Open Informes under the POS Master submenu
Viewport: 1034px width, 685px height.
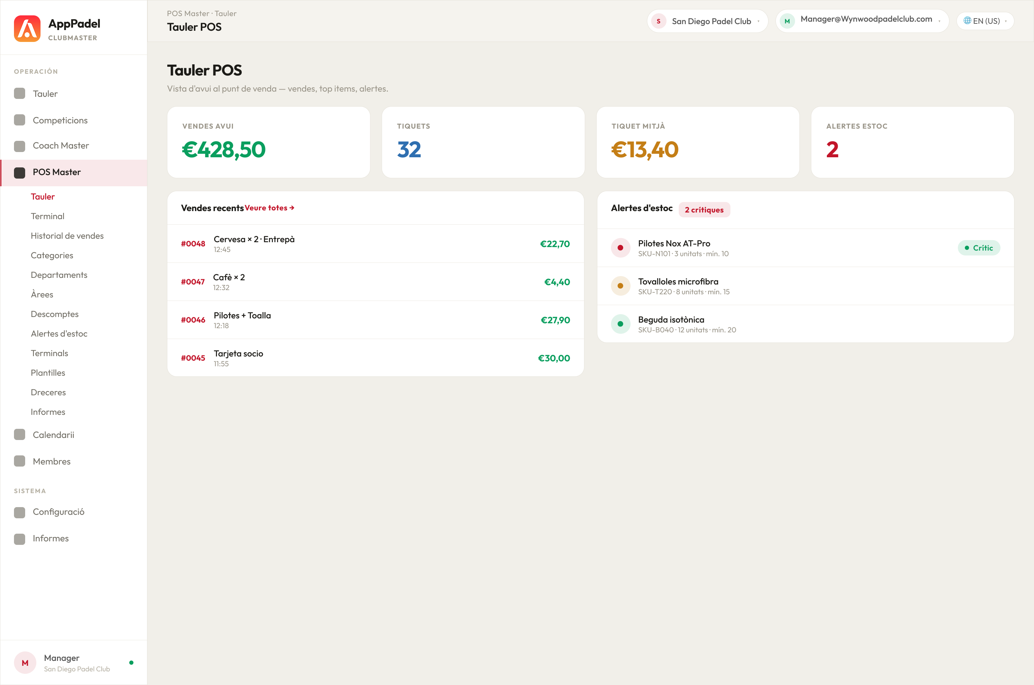click(x=48, y=412)
